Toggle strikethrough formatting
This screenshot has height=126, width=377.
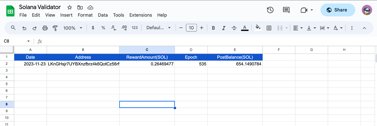coord(234,28)
